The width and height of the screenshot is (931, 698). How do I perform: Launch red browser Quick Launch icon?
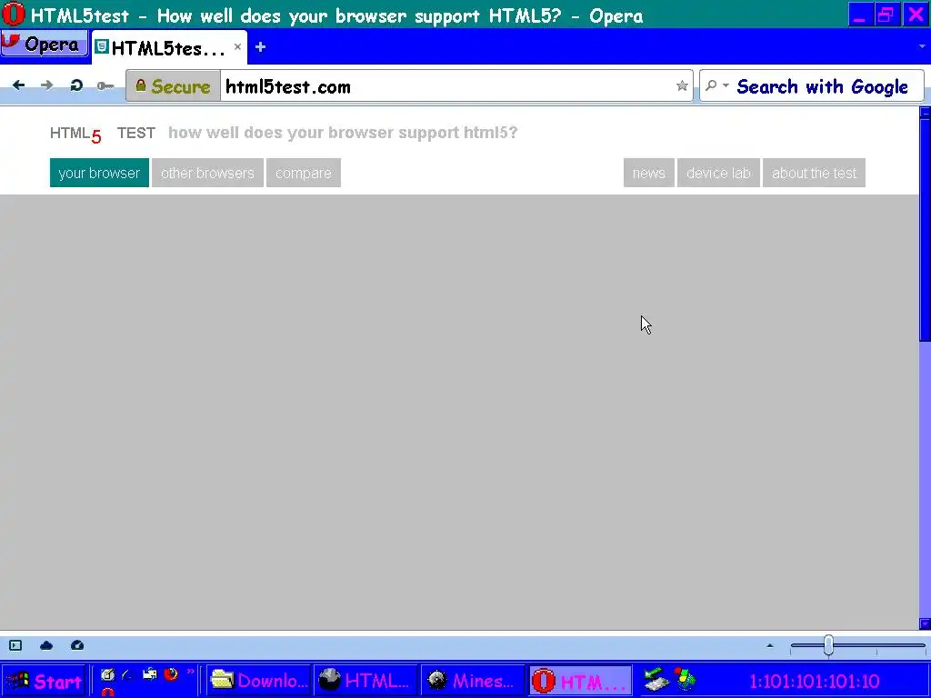pos(171,674)
